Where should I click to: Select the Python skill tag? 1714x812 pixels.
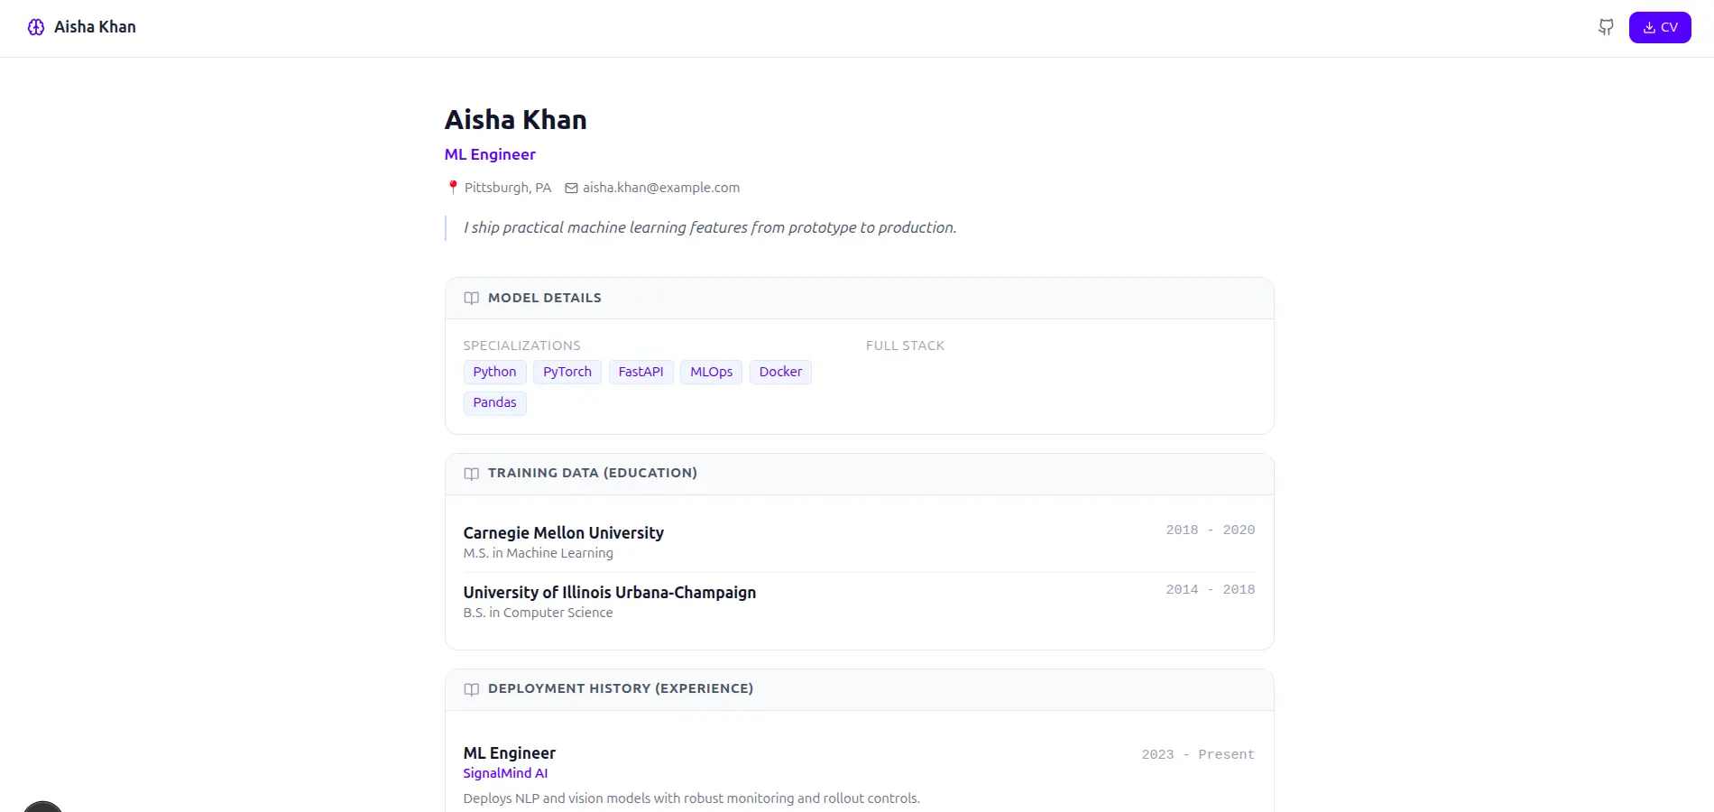tap(494, 372)
